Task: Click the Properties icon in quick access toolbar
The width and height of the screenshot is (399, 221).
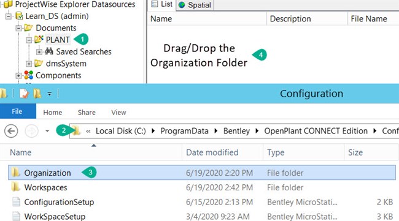Action: pyautogui.click(x=24, y=94)
